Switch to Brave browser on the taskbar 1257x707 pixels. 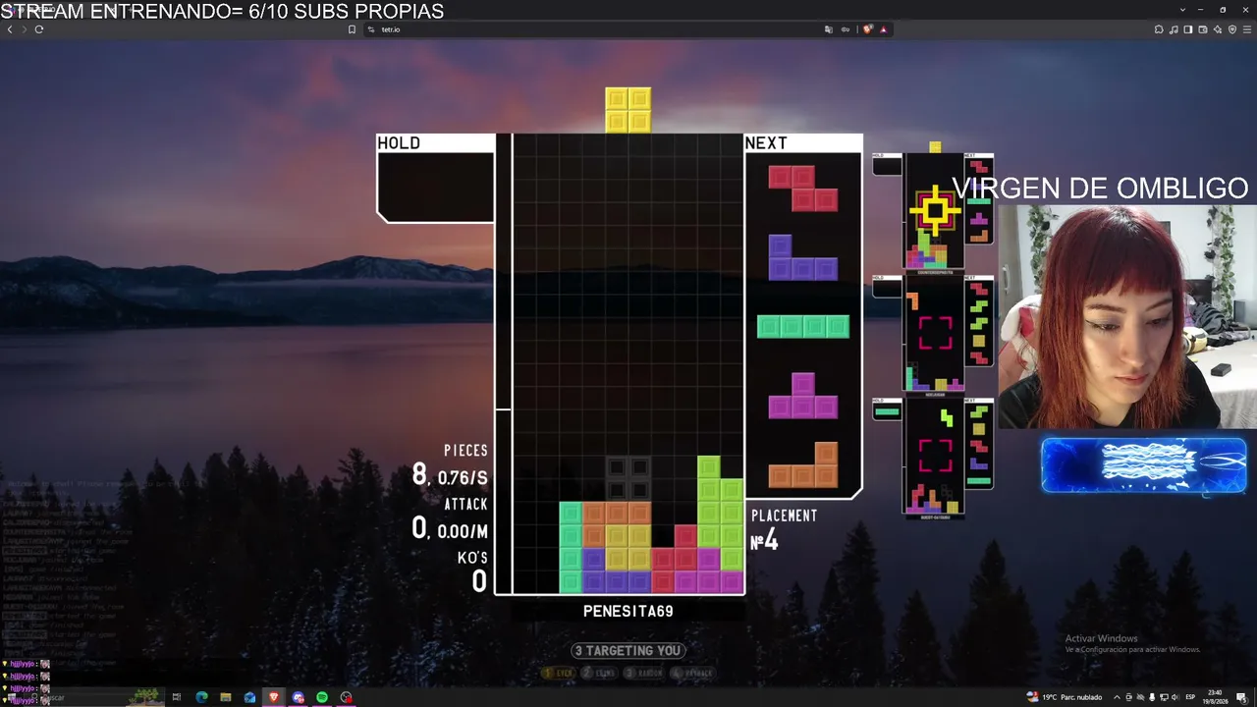[x=274, y=697]
